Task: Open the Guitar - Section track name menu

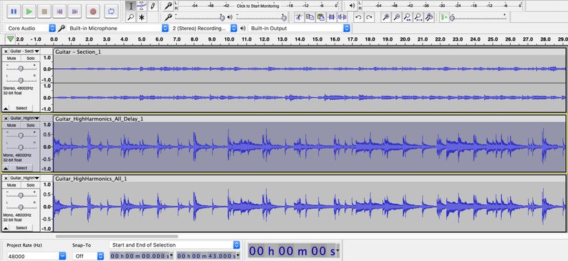Action: [x=25, y=52]
